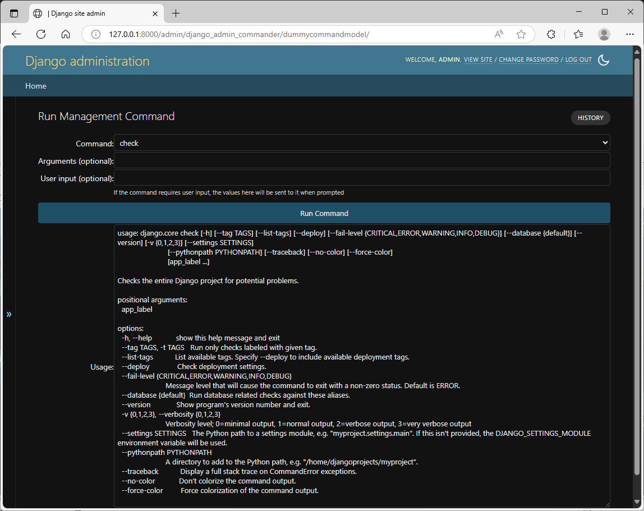The image size is (644, 511).
Task: Click the Read aloud icon in address bar
Action: (499, 35)
